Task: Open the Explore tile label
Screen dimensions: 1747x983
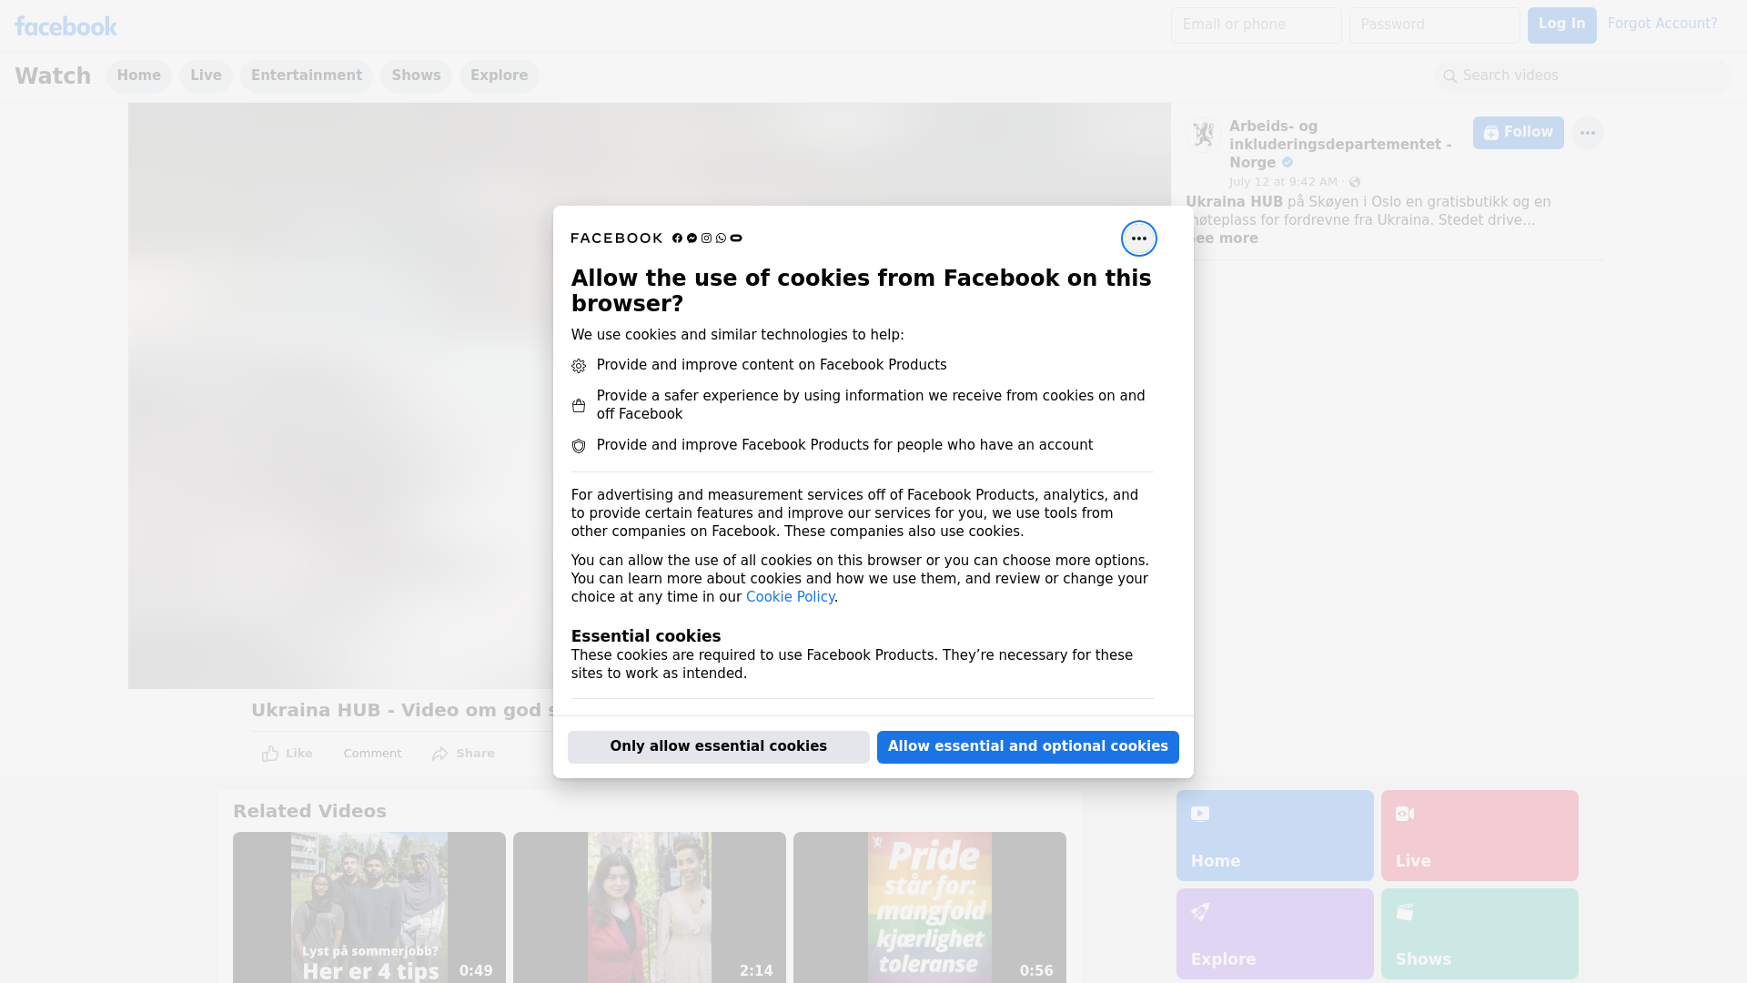Action: (x=1223, y=959)
